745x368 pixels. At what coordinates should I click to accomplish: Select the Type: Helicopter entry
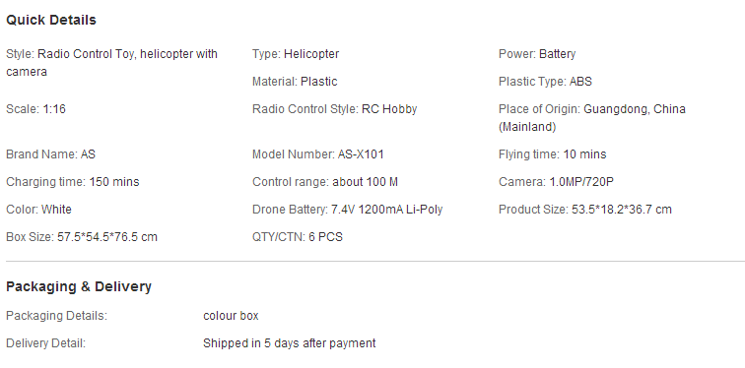(296, 54)
